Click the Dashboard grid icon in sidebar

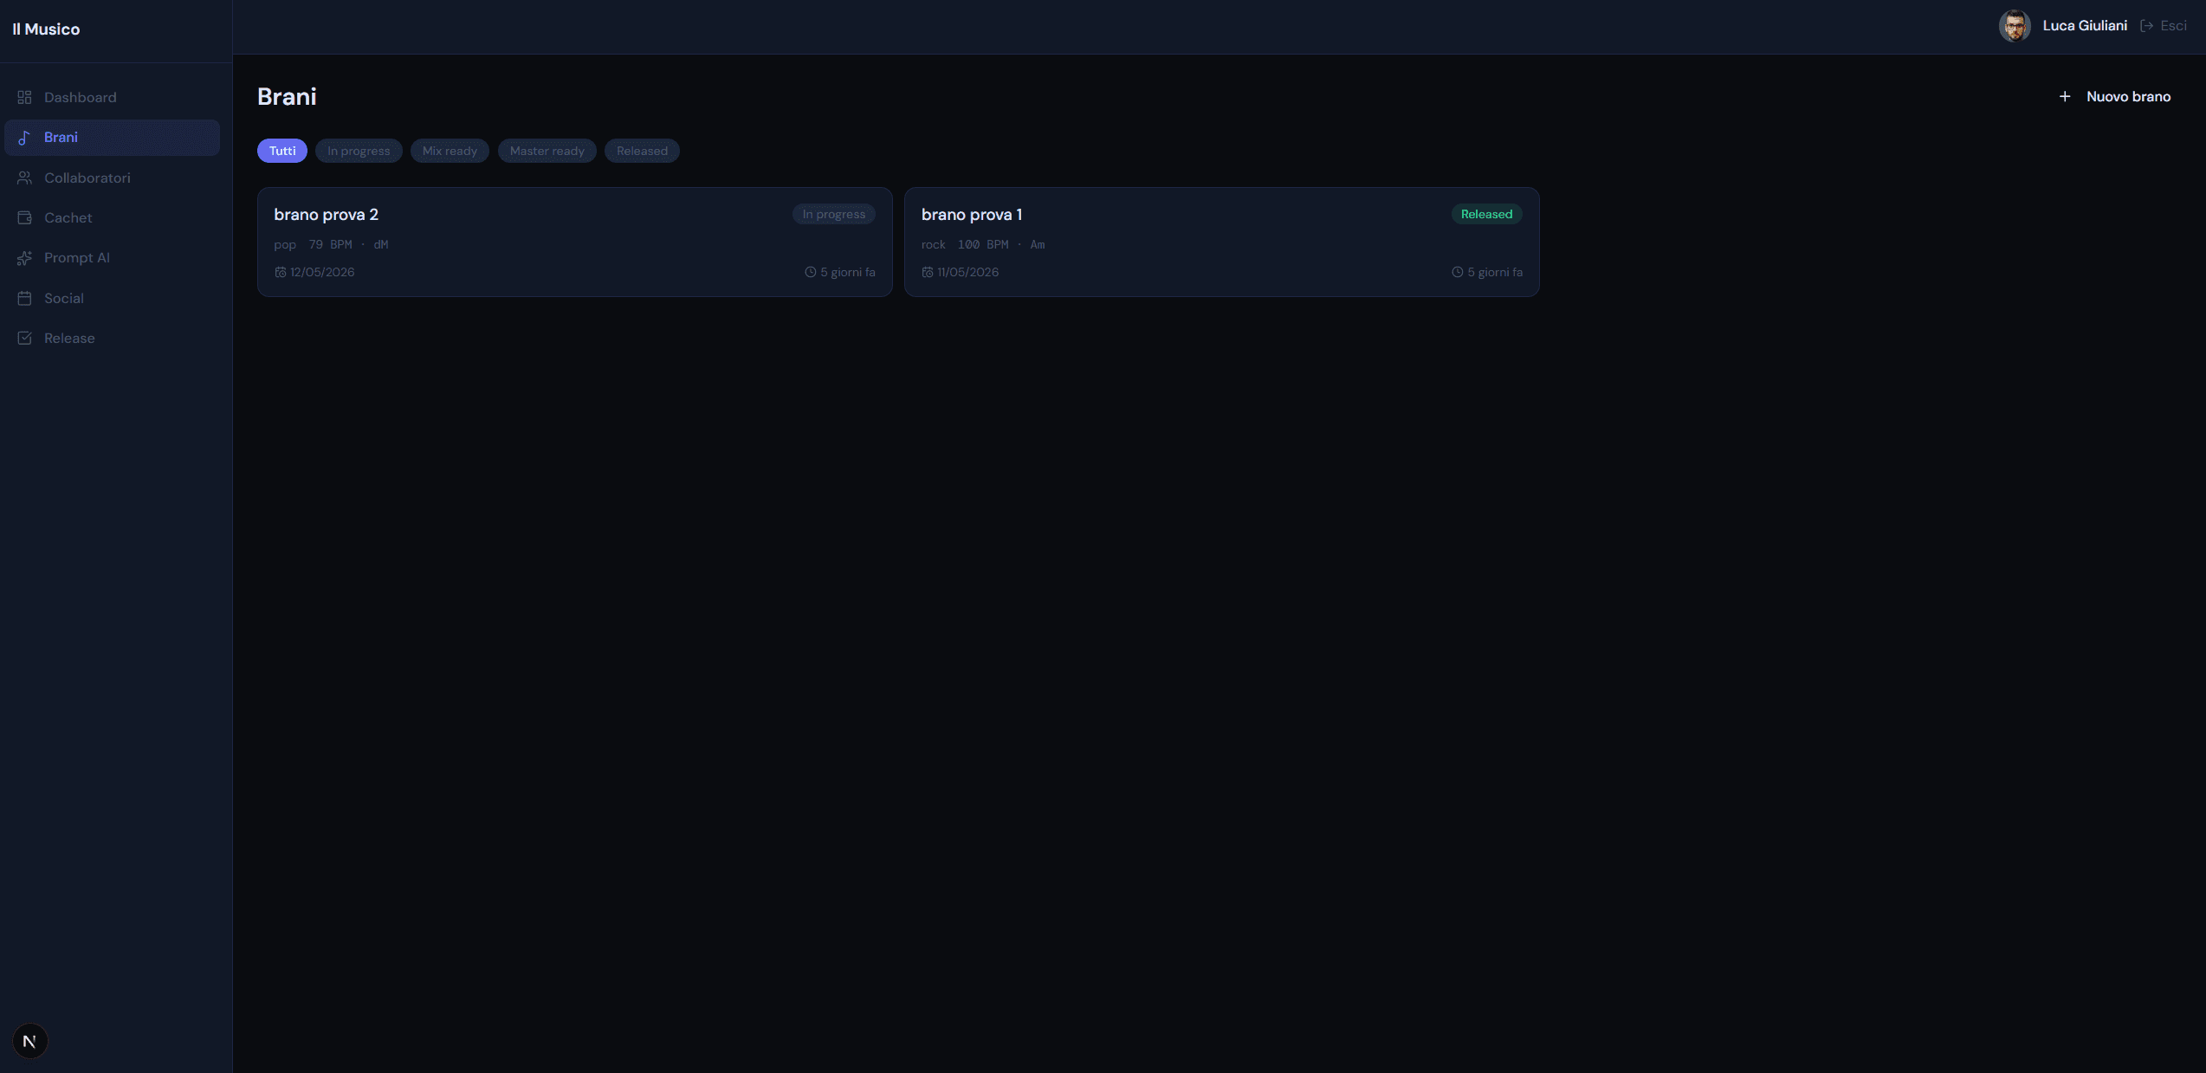coord(24,97)
